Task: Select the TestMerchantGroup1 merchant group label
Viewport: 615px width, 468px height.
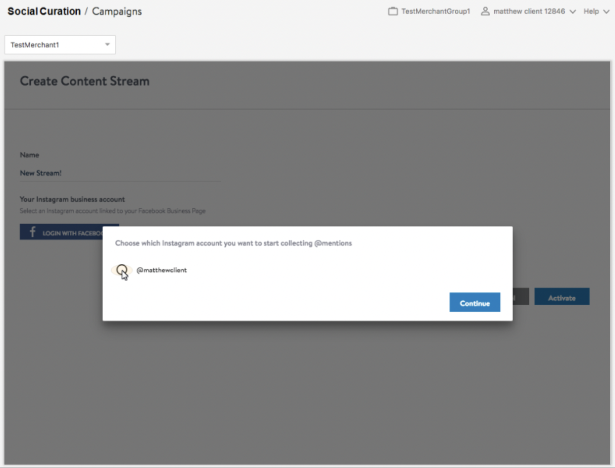Action: coord(435,11)
